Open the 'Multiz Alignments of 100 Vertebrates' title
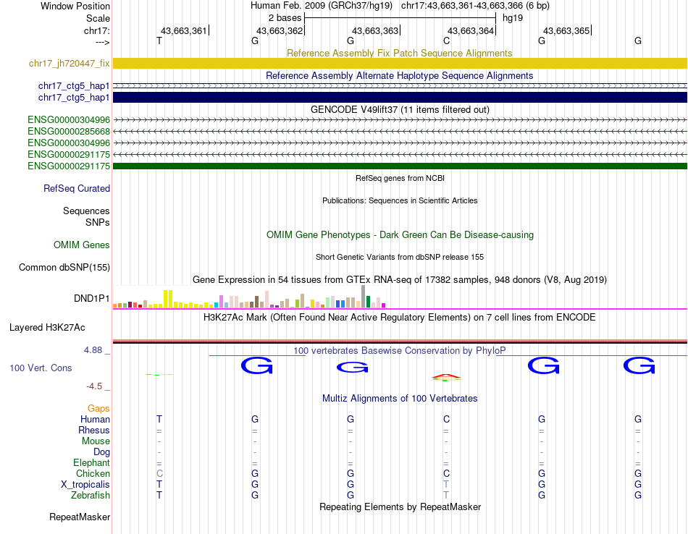This screenshot has width=688, height=534. (400, 398)
